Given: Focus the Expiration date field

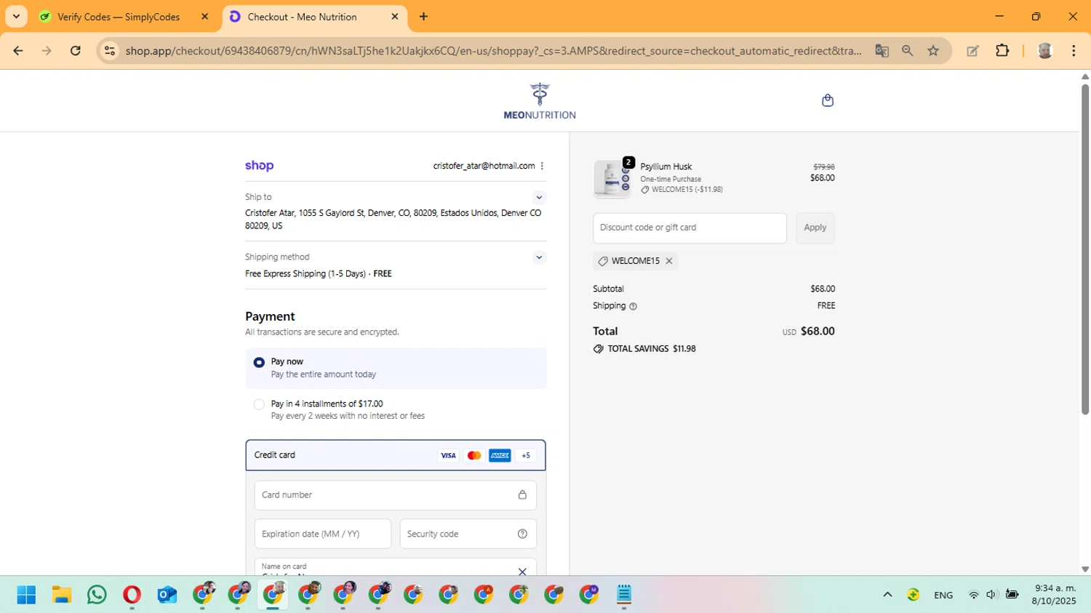Looking at the screenshot, I should [x=323, y=534].
